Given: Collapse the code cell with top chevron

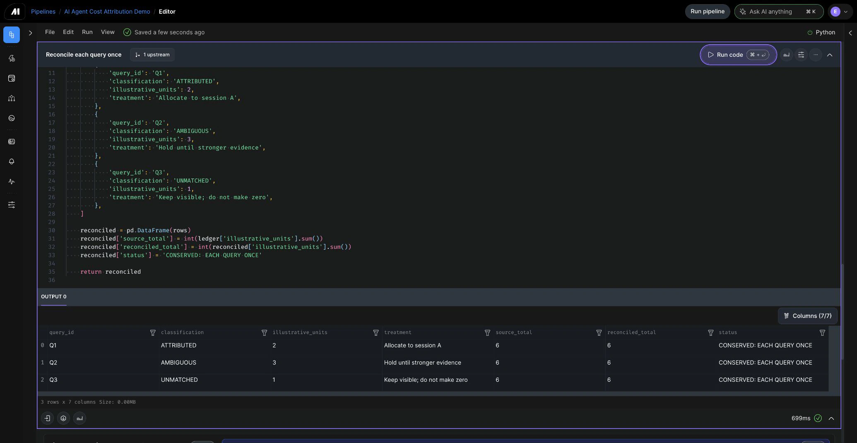Looking at the screenshot, I should pyautogui.click(x=830, y=55).
